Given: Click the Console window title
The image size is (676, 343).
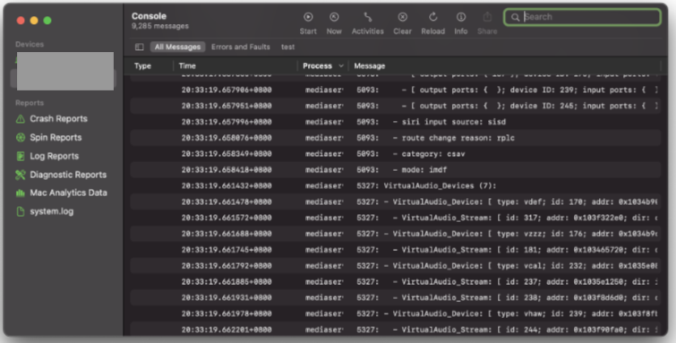Looking at the screenshot, I should click(x=149, y=16).
